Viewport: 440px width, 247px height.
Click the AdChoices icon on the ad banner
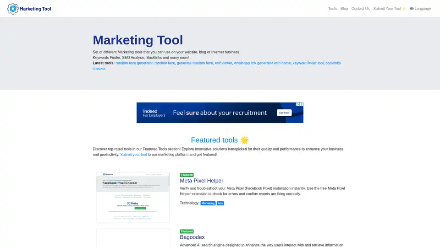coord(297,105)
